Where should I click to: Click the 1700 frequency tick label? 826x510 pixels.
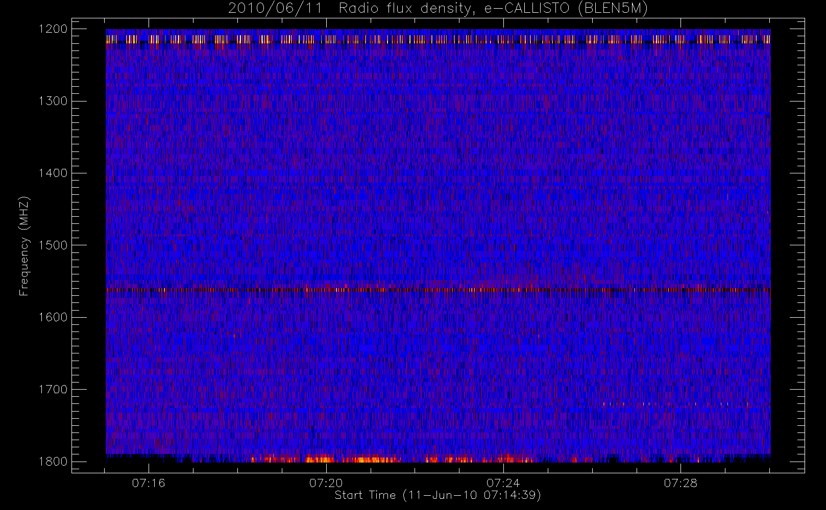click(x=53, y=390)
